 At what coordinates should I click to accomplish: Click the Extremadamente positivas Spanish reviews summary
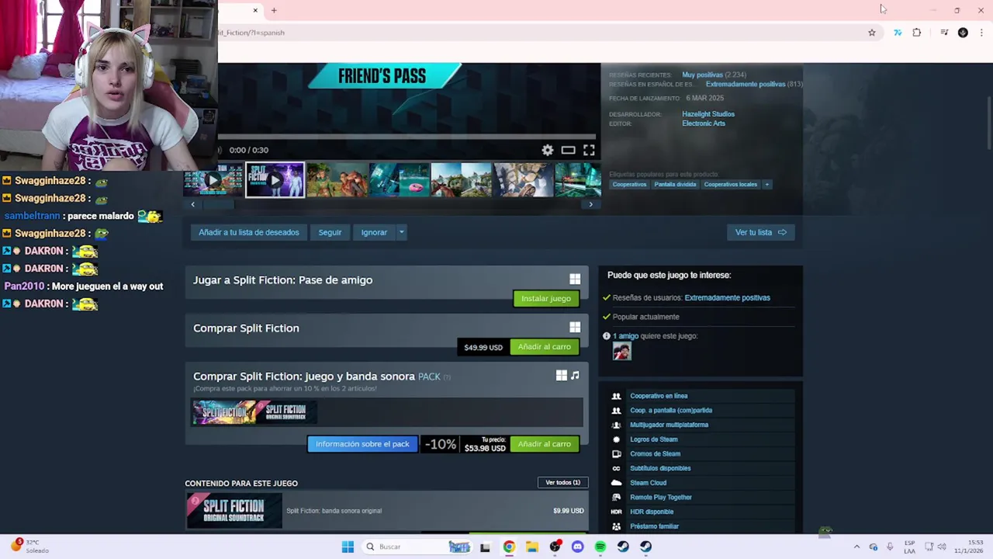745,85
